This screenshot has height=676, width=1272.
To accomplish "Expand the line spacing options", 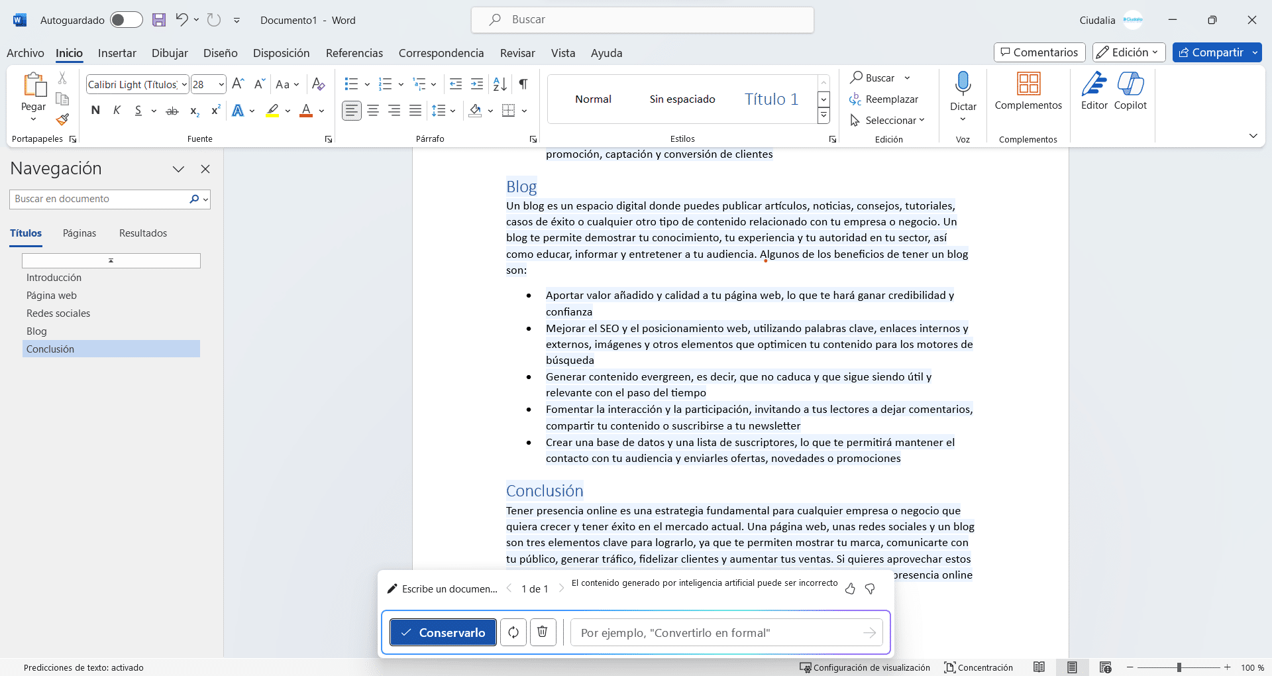I will click(x=453, y=111).
